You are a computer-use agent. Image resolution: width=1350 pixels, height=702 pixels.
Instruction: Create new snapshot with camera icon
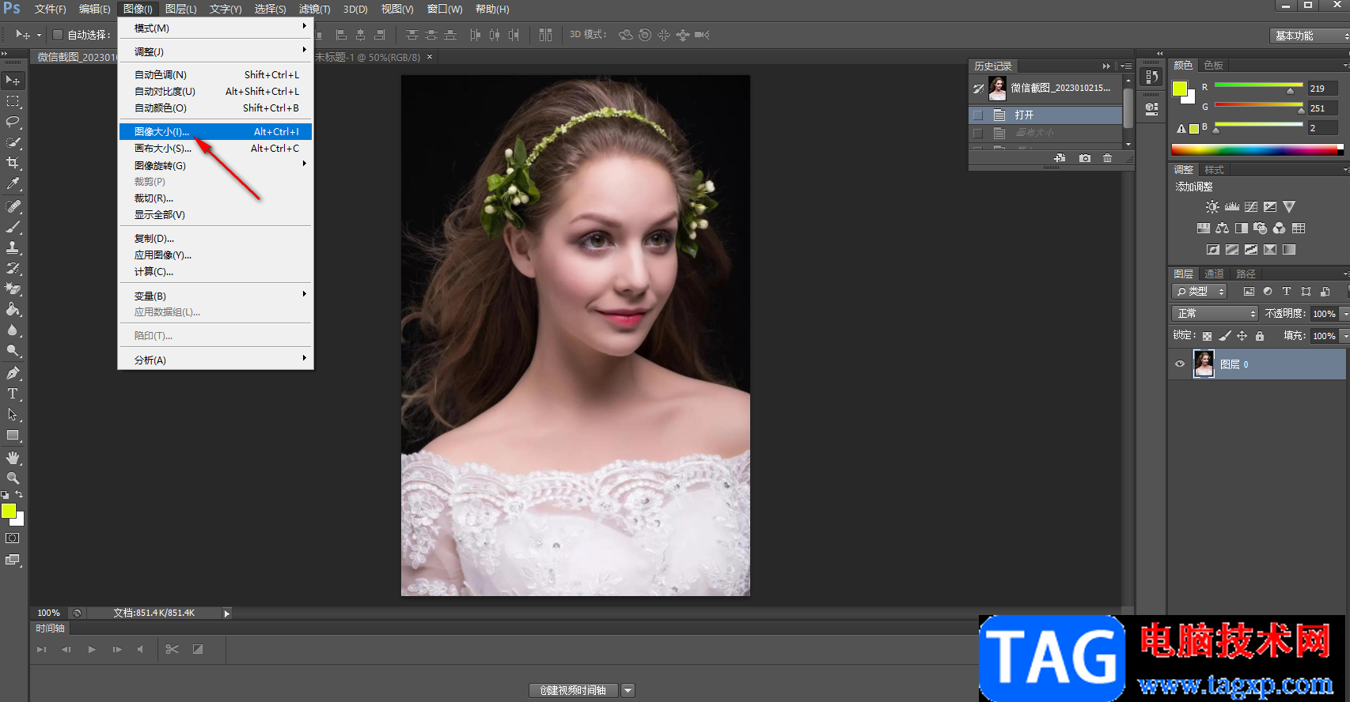click(x=1085, y=158)
